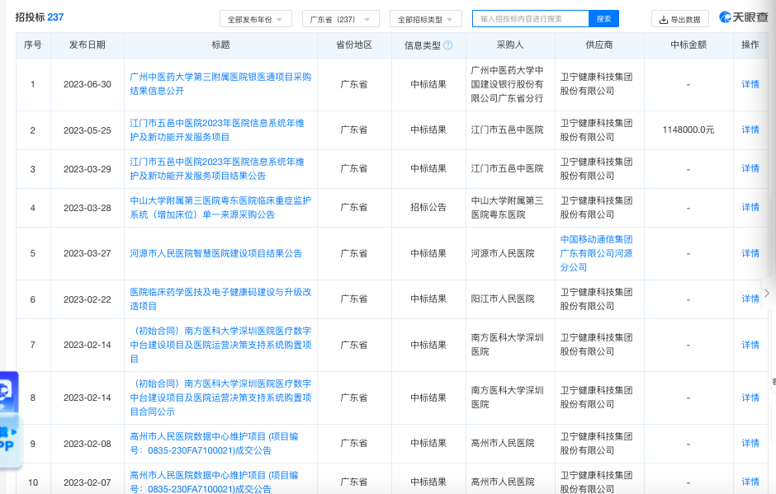Click the 省份地区 column header
776x494 pixels.
pyautogui.click(x=354, y=45)
